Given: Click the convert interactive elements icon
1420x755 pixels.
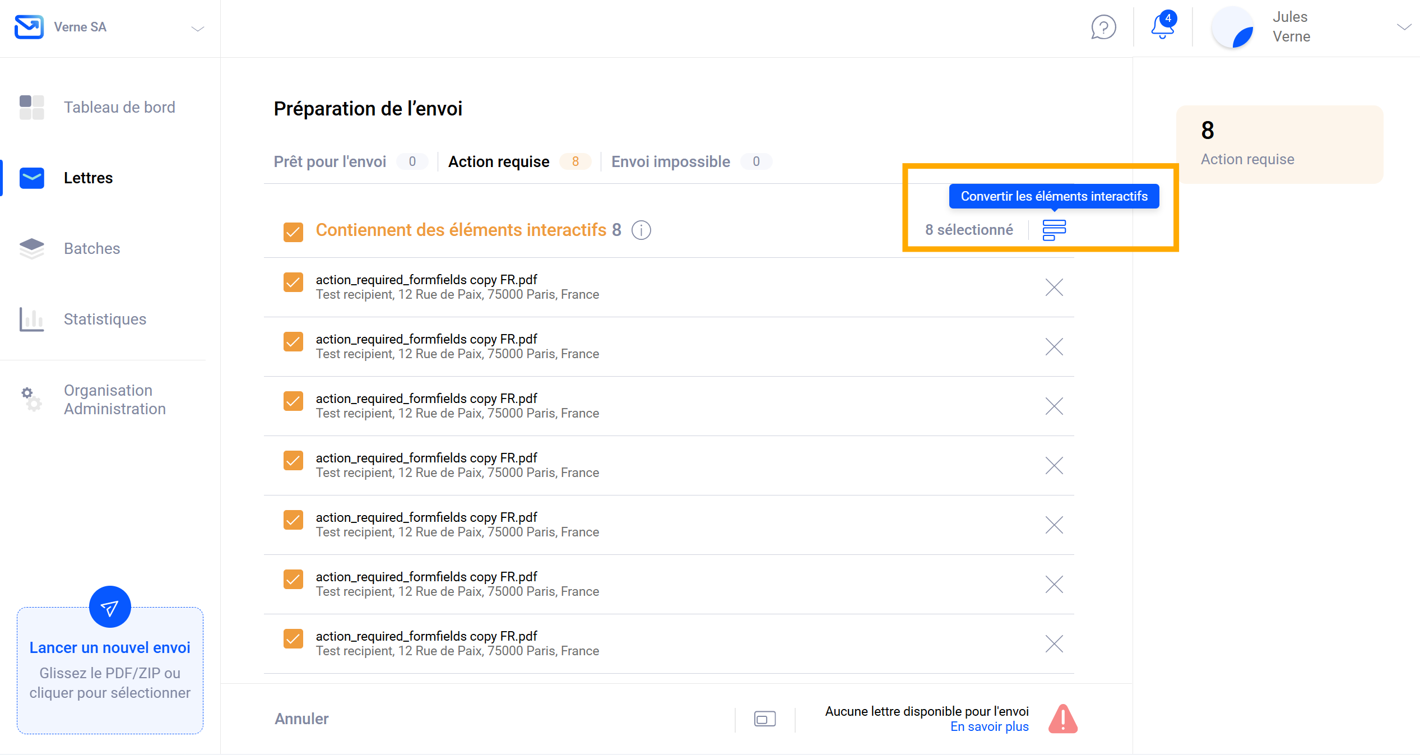Looking at the screenshot, I should coord(1054,230).
